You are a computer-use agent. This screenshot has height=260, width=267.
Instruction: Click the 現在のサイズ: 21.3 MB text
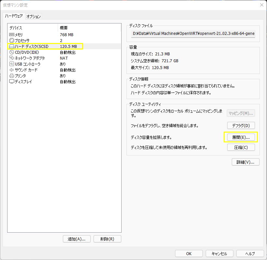(150, 54)
